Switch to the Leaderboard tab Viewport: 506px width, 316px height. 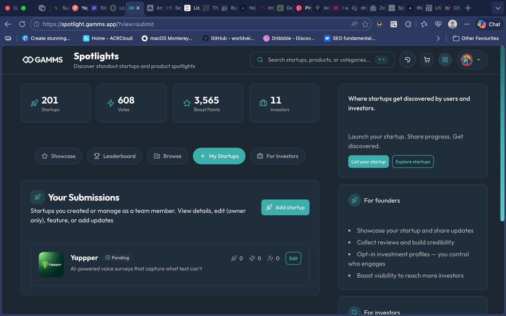click(115, 156)
